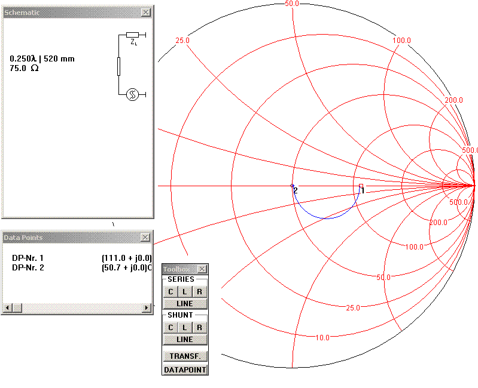Click the value (111.0 + j0.0)

(127, 258)
